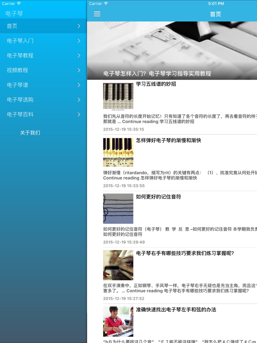Open 电子琴谱 menu entry
257x343 pixels.
(43, 85)
